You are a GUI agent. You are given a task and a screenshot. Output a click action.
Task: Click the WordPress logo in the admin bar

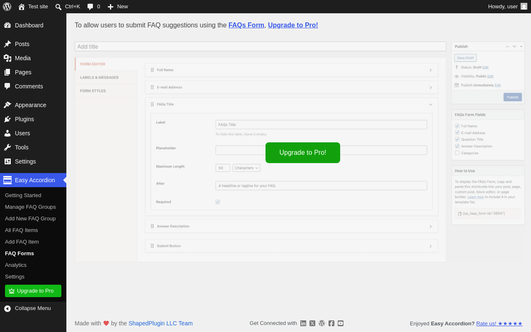tap(7, 7)
